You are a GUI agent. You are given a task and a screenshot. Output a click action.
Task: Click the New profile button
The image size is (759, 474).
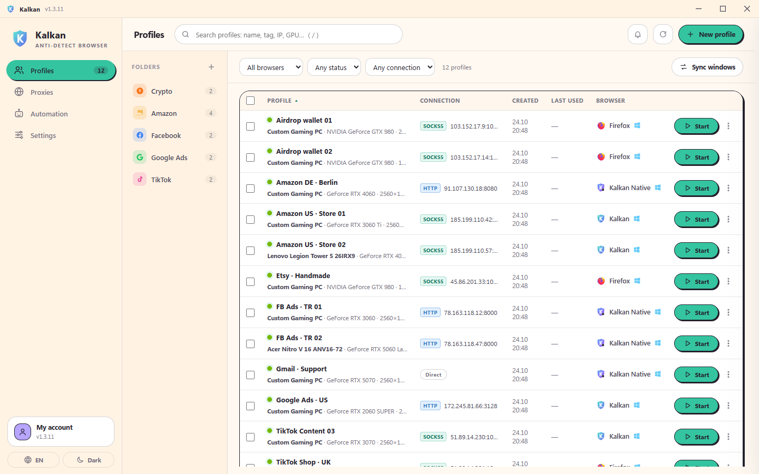tap(711, 34)
